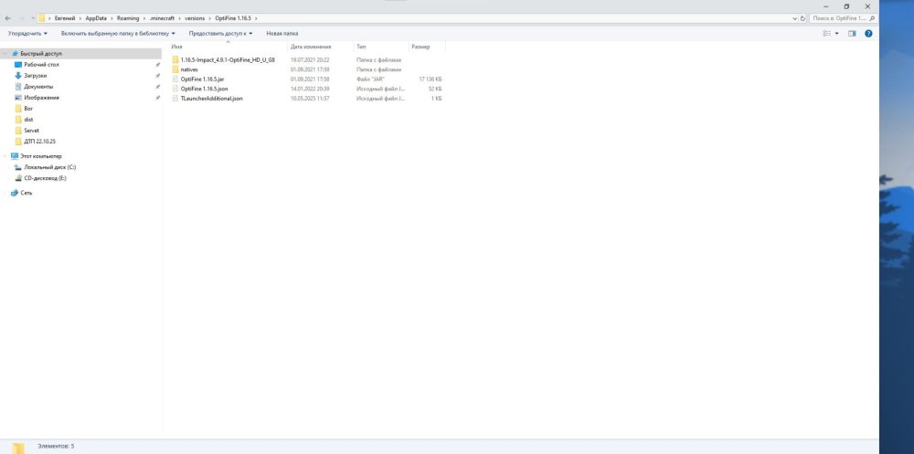This screenshot has height=454, width=914.
Task: Click the 'Servet' folder icon in sidebar
Action: 18,131
